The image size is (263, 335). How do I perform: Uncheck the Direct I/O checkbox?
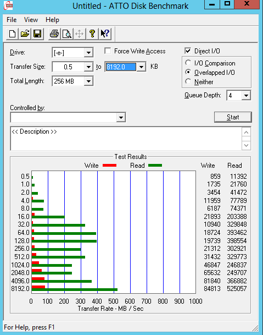click(188, 51)
